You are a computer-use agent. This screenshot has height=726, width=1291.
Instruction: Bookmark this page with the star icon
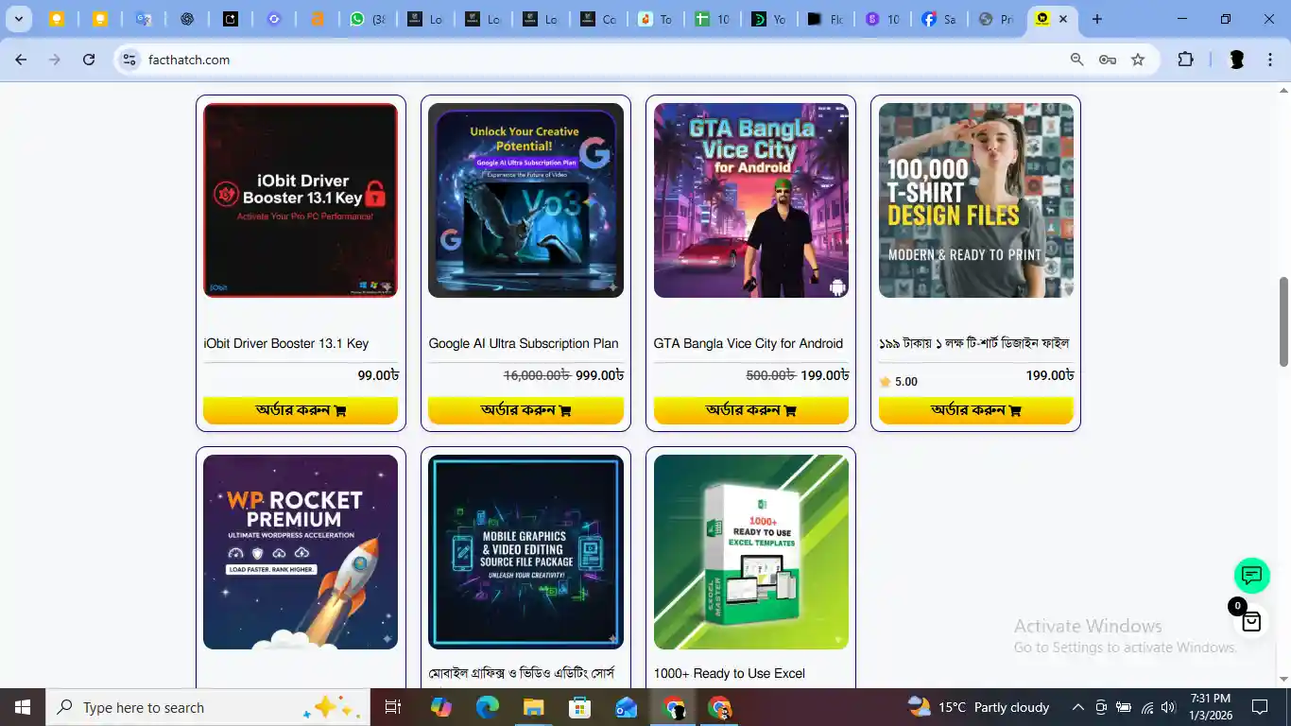[x=1138, y=60]
